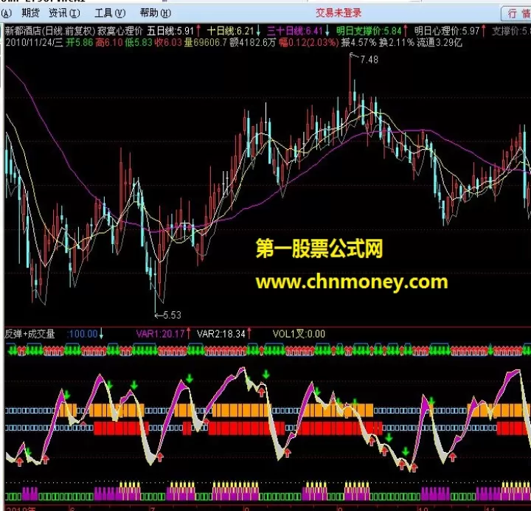Open the 期货 menu
The height and width of the screenshot is (511, 531).
click(x=30, y=13)
